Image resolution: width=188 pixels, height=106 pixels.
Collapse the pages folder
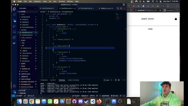(x=23, y=40)
